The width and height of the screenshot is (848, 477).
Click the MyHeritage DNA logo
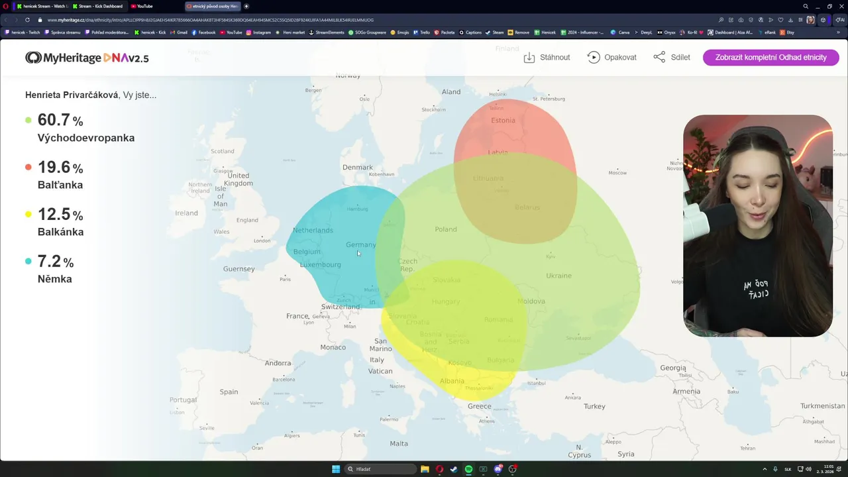pyautogui.click(x=87, y=58)
